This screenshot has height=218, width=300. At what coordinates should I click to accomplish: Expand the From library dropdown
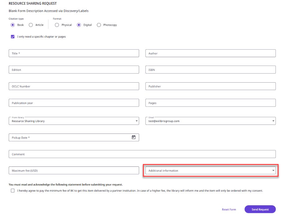[137, 121]
